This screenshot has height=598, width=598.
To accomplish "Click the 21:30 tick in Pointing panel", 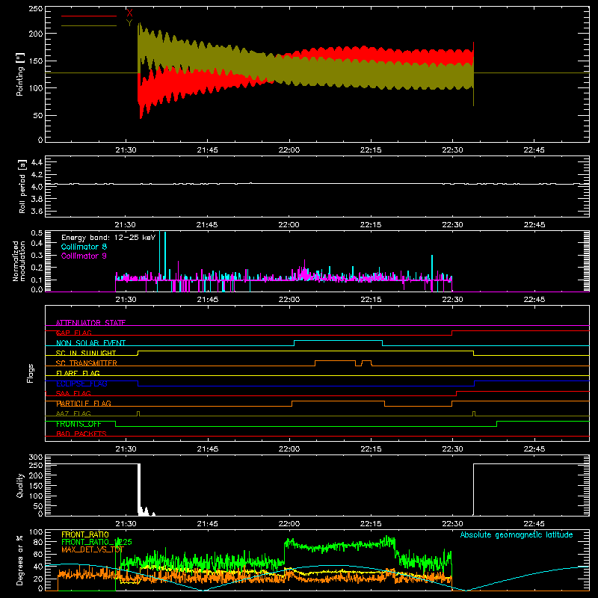I will 126,150.
